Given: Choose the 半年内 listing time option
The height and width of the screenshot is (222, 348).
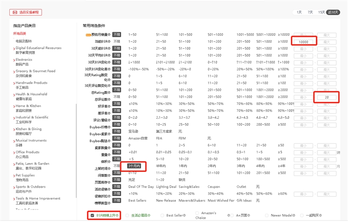Looking at the screenshot, I should pyautogui.click(x=161, y=166).
